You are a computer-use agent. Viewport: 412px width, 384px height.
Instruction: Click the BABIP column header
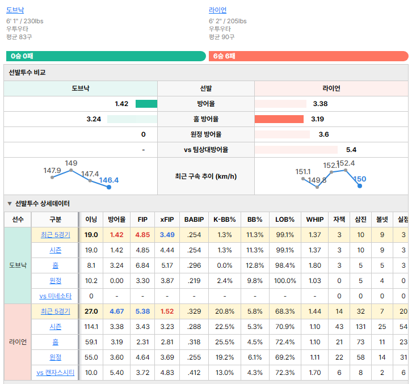[x=194, y=220]
